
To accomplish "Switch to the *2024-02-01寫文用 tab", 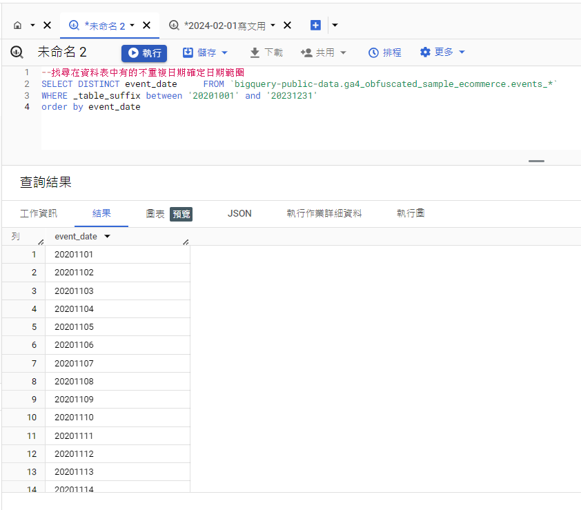I will [225, 26].
